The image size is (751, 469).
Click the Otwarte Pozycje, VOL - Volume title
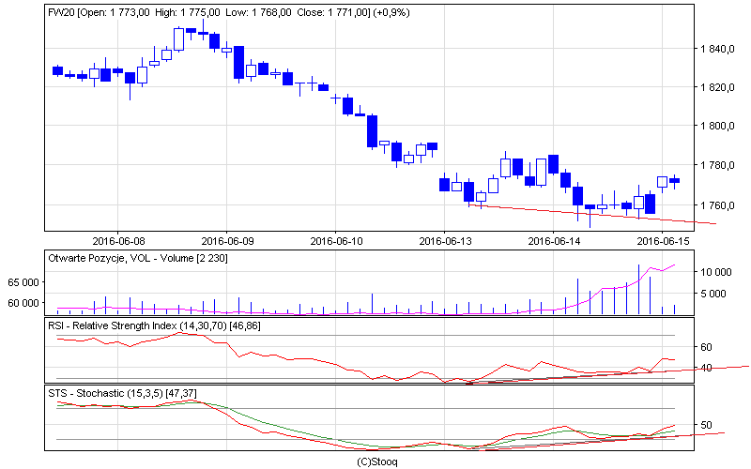(138, 259)
